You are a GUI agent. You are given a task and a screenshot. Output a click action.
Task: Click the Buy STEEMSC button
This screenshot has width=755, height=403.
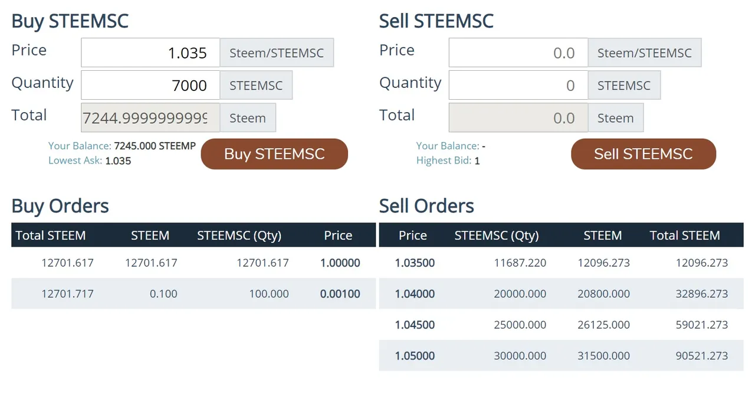coord(274,154)
